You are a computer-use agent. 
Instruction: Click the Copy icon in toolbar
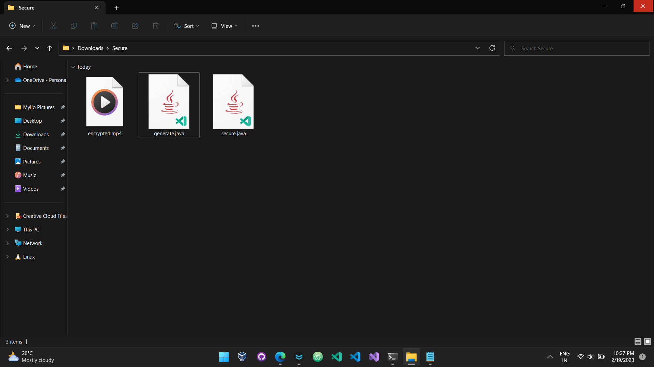point(74,26)
